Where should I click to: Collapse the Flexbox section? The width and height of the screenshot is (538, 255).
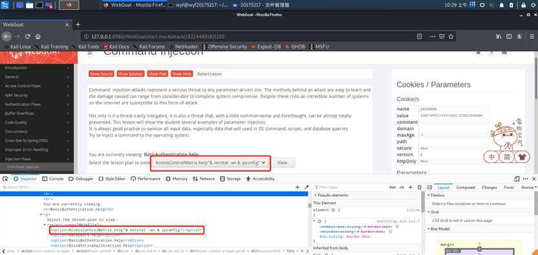click(x=429, y=195)
